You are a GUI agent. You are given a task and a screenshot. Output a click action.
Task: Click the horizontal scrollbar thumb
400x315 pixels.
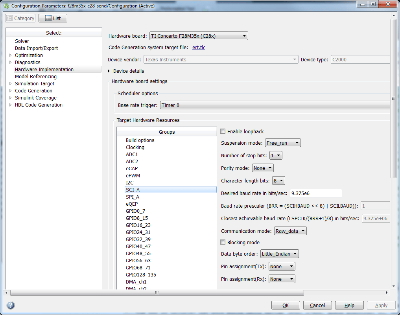pos(157,293)
